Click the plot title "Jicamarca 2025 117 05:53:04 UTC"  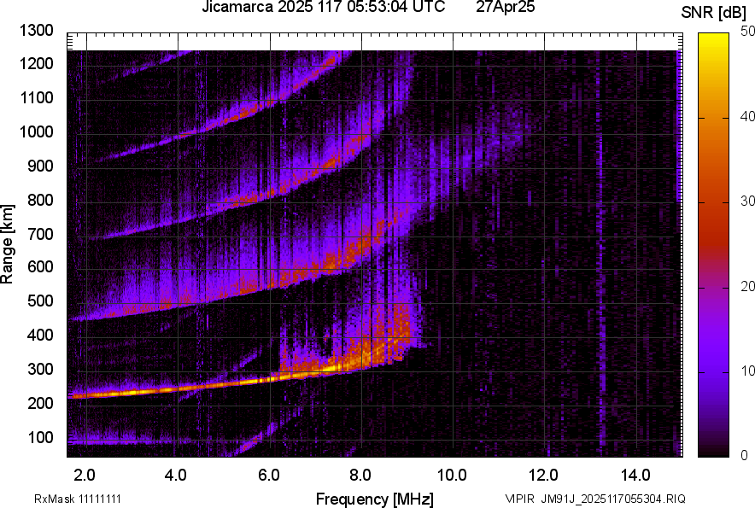click(323, 7)
